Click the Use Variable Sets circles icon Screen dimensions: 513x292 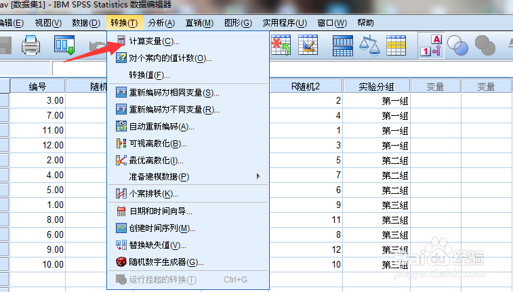[x=457, y=45]
